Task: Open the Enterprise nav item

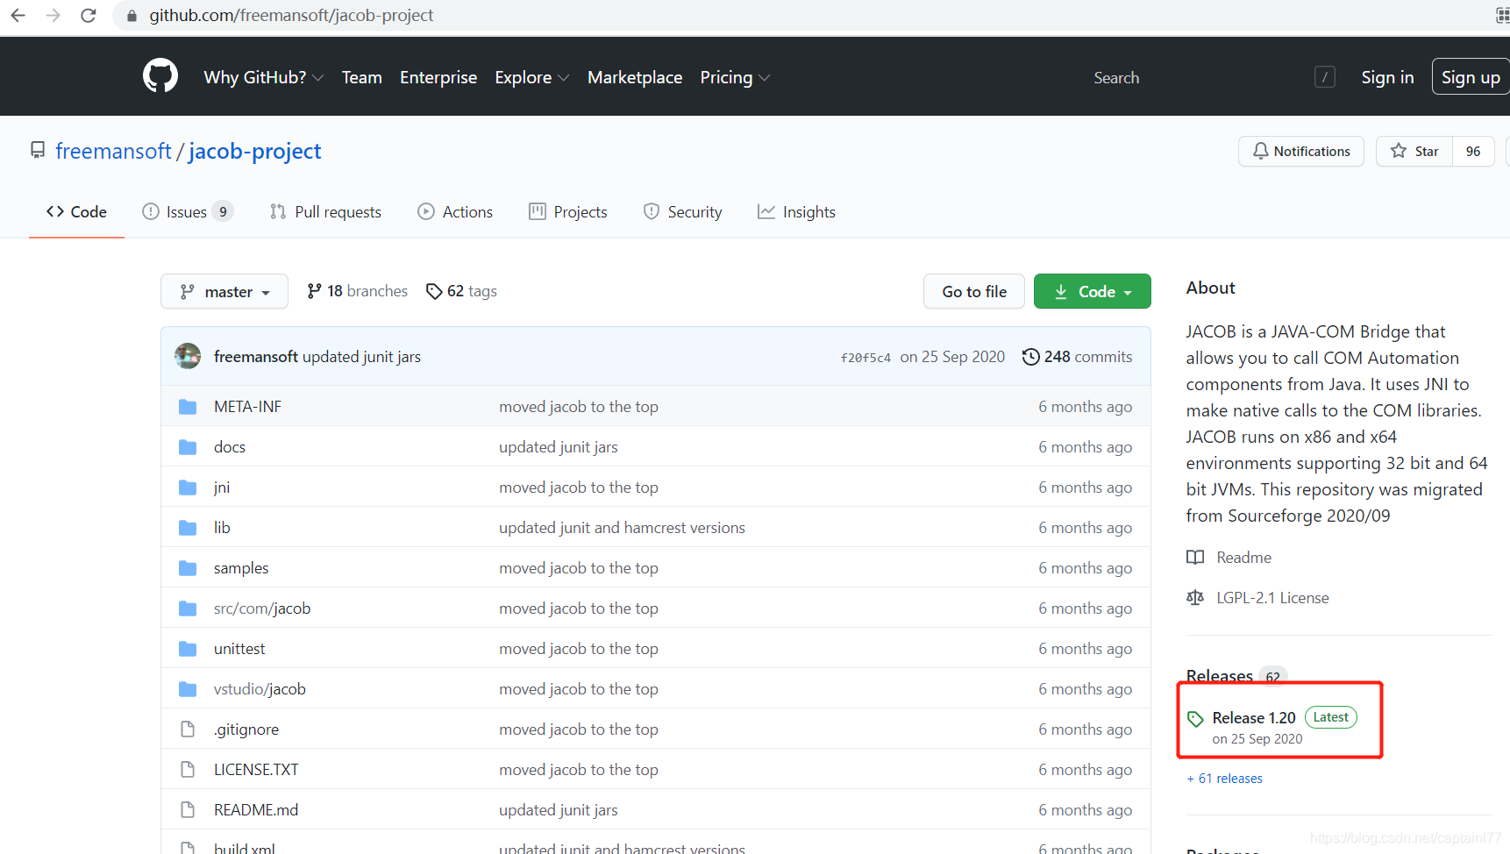Action: coord(438,77)
